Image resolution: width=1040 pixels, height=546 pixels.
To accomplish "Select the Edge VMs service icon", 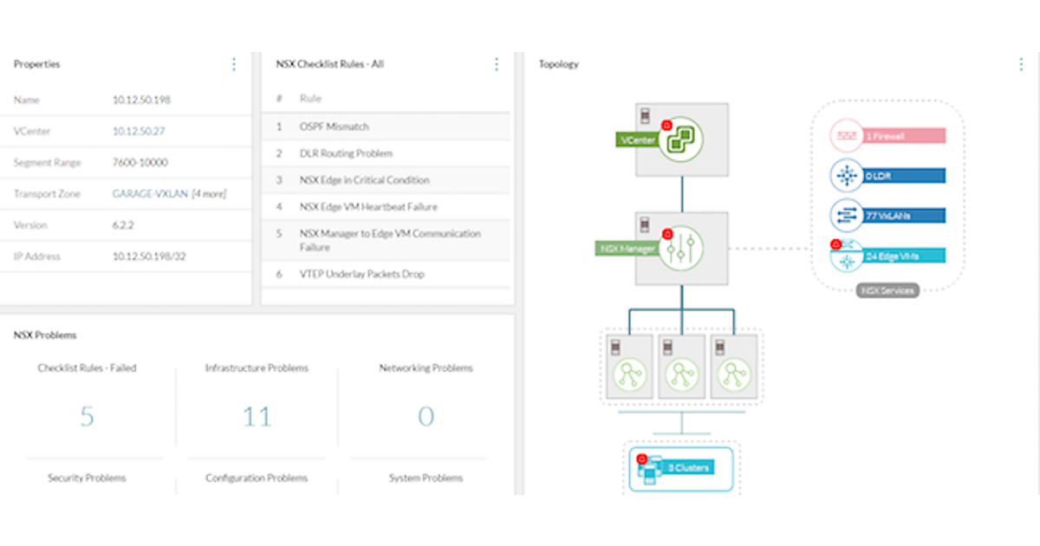I will [x=844, y=256].
